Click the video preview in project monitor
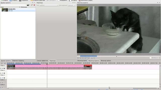 click(x=119, y=29)
